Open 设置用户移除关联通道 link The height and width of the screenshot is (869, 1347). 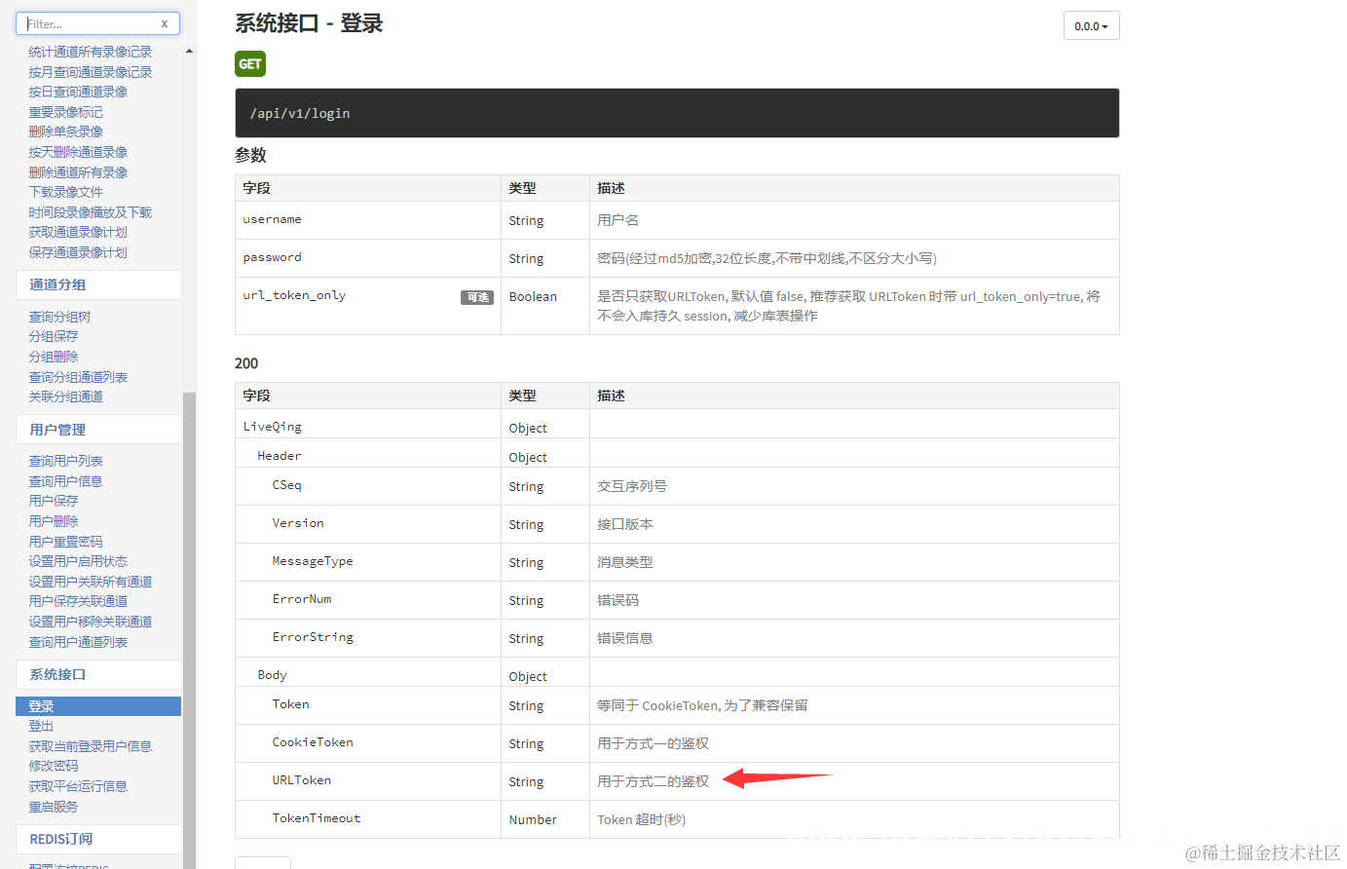coord(91,622)
